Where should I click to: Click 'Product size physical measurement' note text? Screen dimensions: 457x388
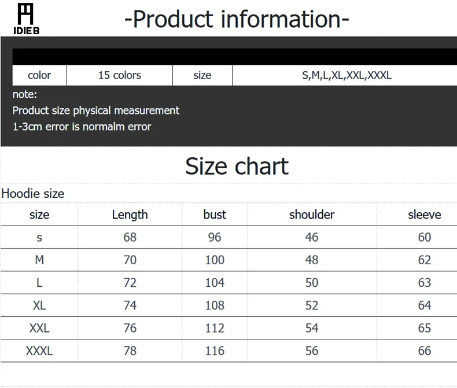coord(96,110)
